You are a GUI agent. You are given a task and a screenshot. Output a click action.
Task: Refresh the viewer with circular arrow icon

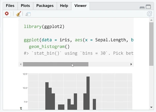[149, 14]
